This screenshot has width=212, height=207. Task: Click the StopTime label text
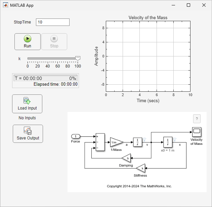[22, 22]
